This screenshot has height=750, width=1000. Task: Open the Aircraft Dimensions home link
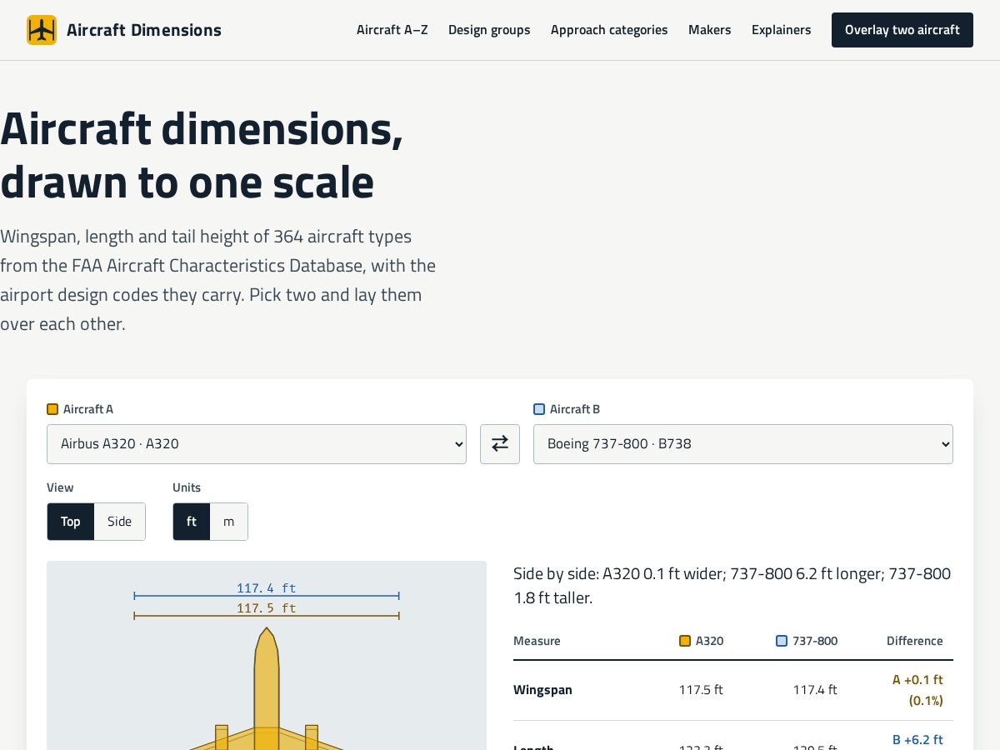(x=124, y=30)
